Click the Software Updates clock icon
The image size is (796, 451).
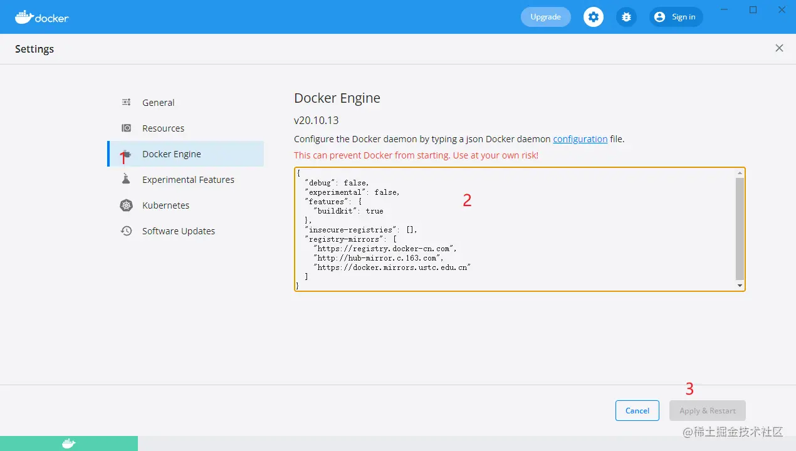pos(127,231)
